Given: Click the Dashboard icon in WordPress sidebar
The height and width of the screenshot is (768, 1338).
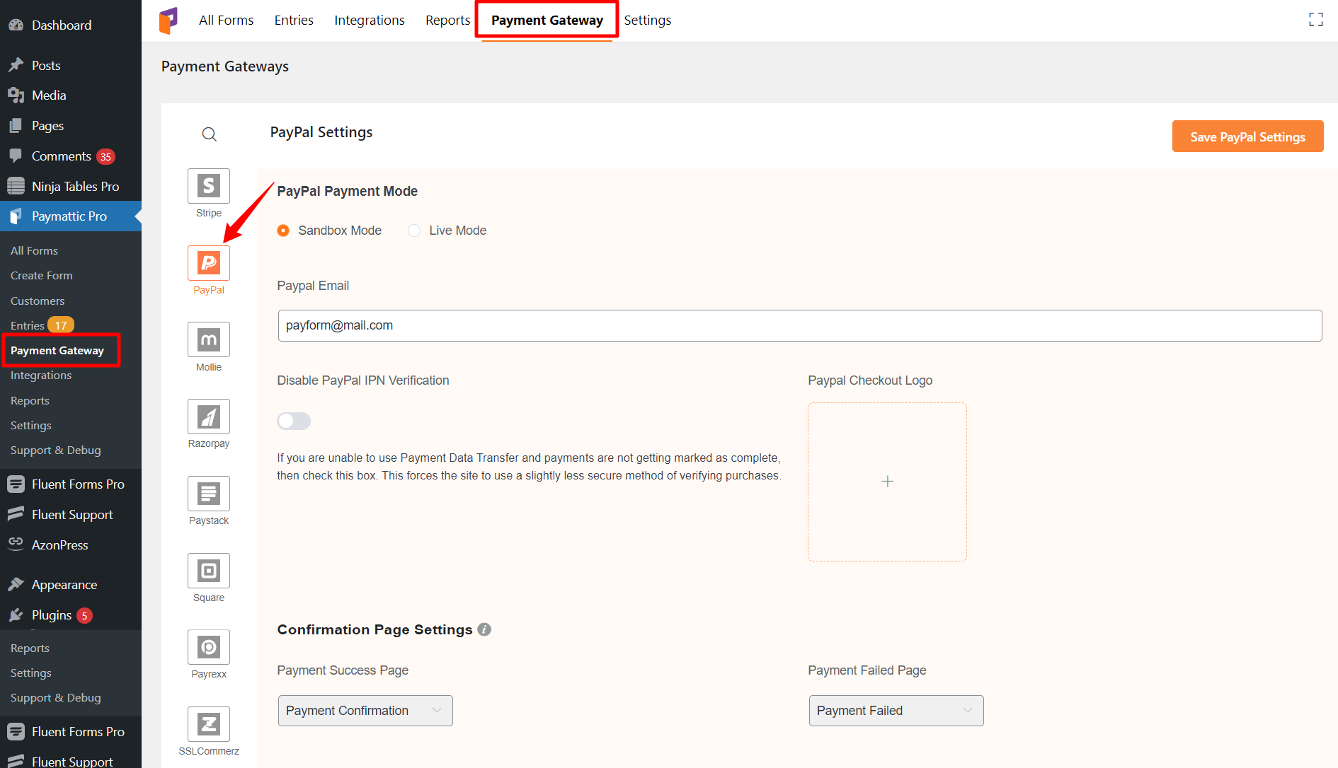Looking at the screenshot, I should 16,25.
